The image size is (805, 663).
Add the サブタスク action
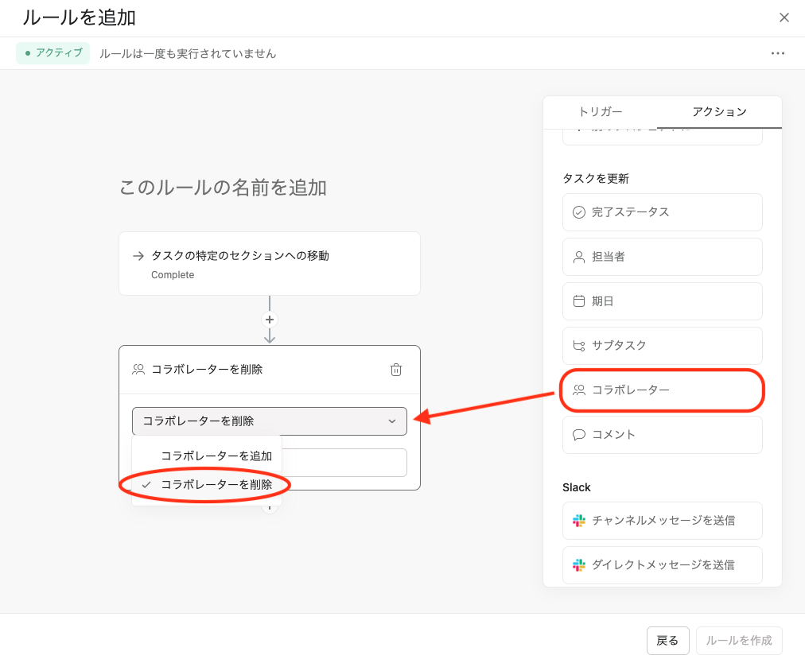click(x=663, y=346)
